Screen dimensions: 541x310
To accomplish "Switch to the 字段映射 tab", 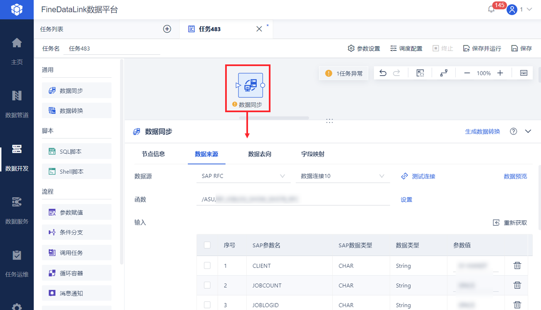I will [x=313, y=154].
